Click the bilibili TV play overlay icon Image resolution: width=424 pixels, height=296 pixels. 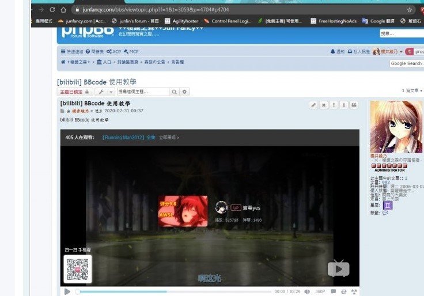point(339,268)
